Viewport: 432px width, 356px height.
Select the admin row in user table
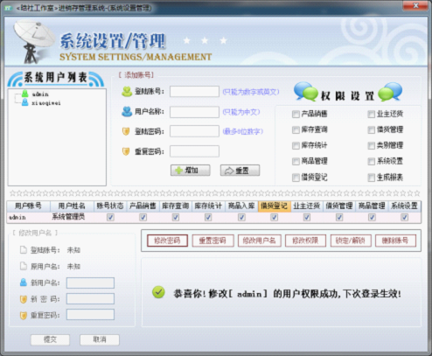click(213, 217)
